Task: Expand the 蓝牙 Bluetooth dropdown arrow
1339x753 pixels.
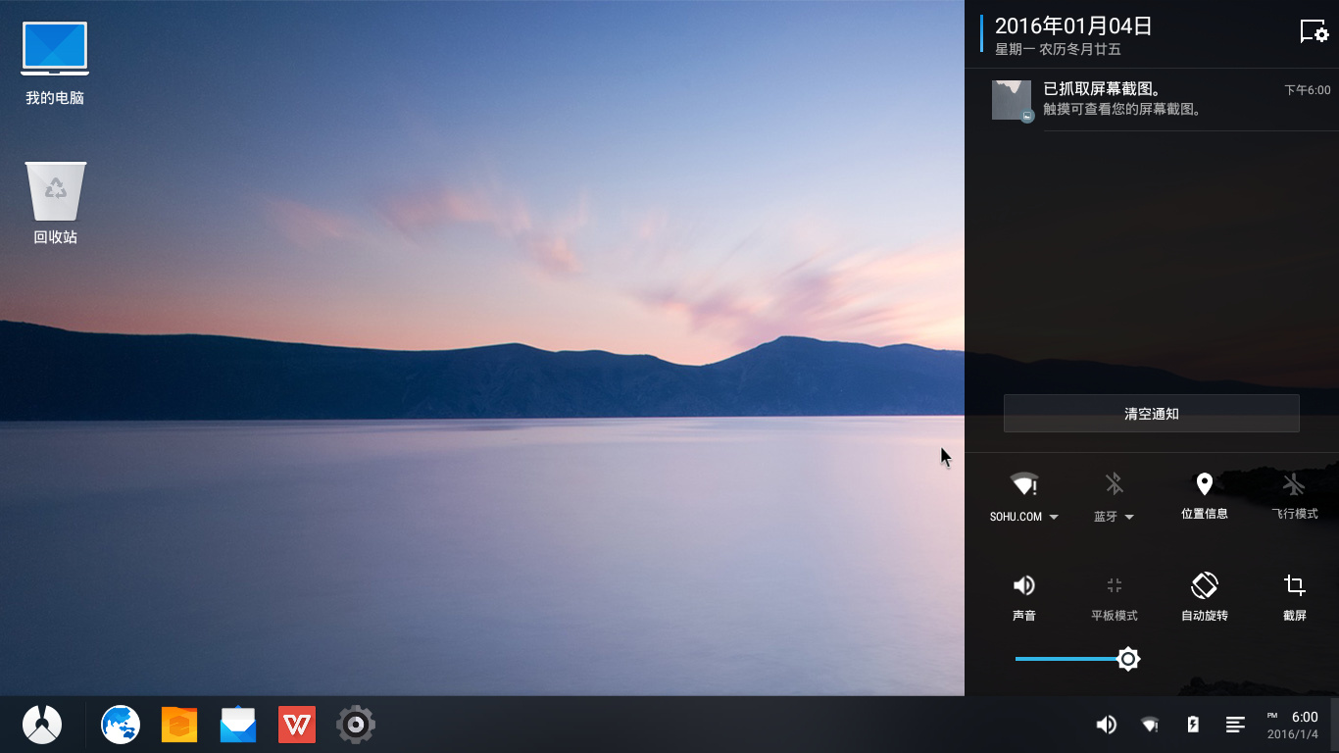Action: [x=1129, y=517]
